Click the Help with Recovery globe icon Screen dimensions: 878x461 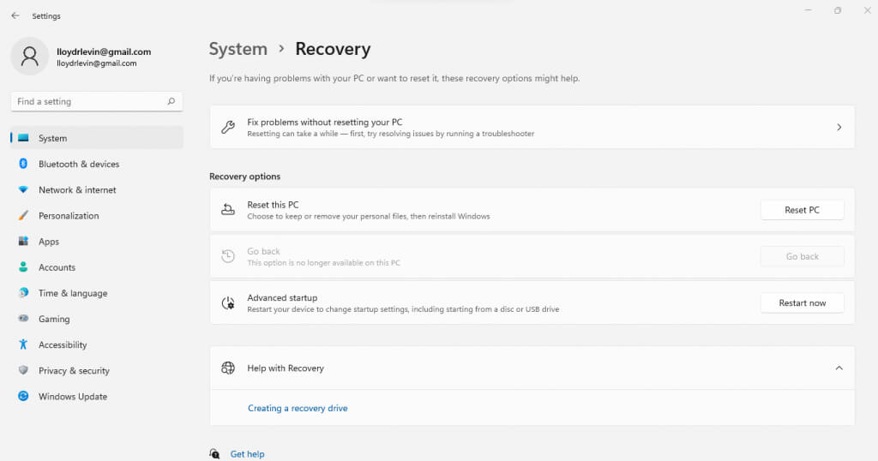(228, 368)
